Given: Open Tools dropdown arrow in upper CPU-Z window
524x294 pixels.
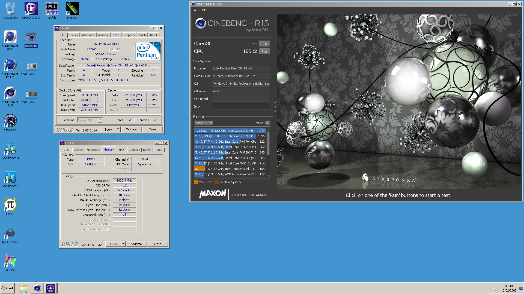Looking at the screenshot, I should tap(118, 129).
